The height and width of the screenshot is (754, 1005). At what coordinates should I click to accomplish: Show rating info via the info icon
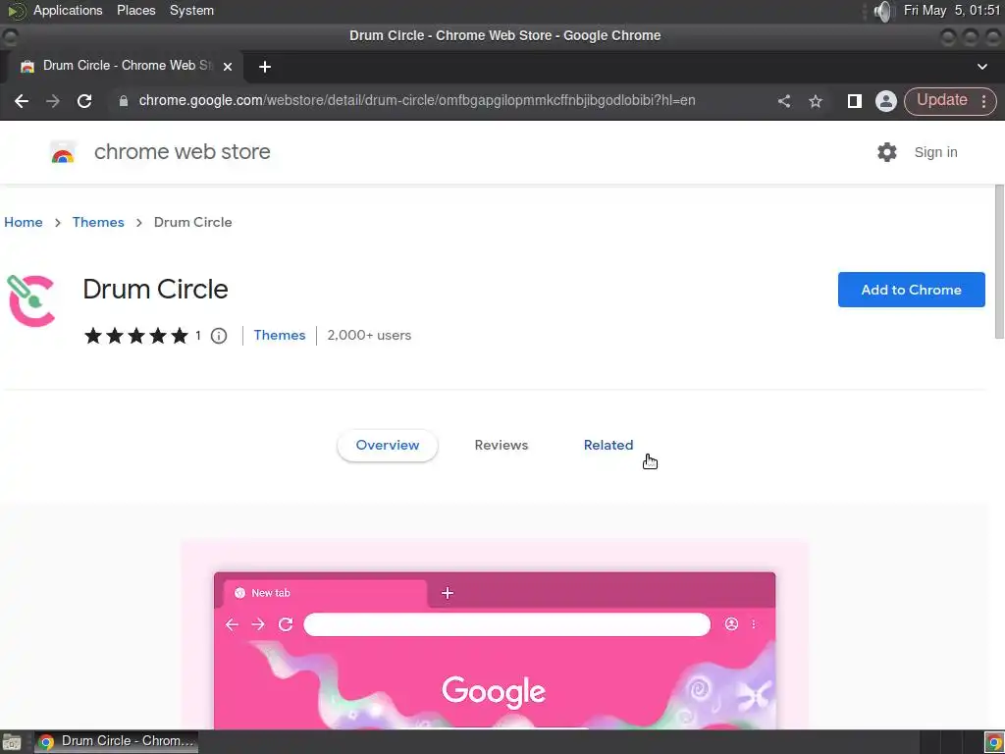219,336
